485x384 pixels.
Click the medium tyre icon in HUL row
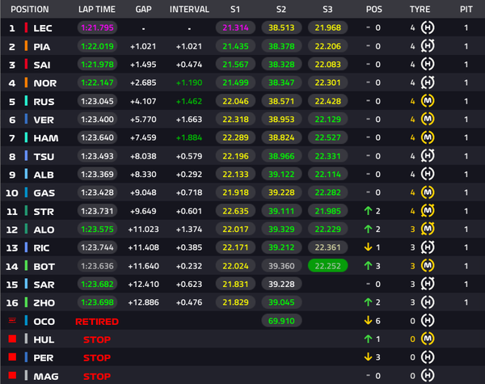[x=428, y=339]
